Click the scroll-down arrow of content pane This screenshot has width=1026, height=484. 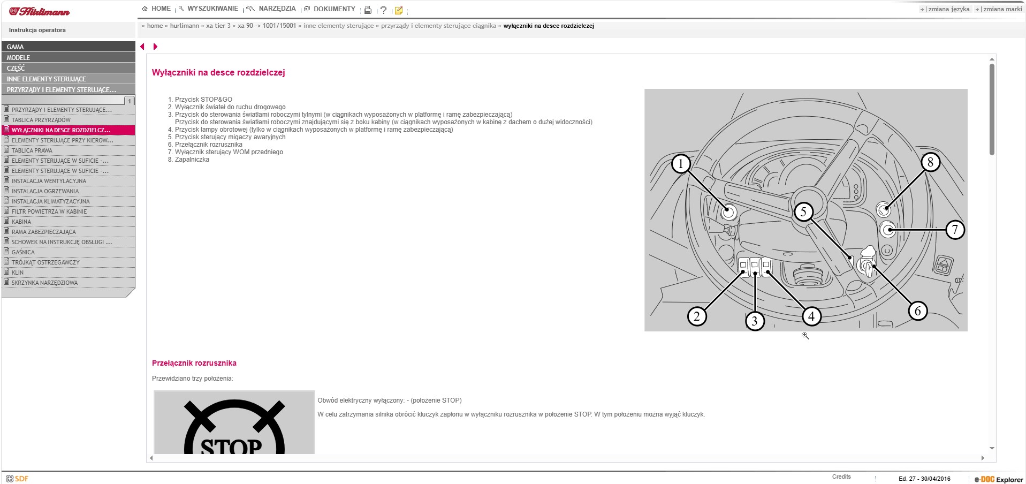(x=992, y=448)
